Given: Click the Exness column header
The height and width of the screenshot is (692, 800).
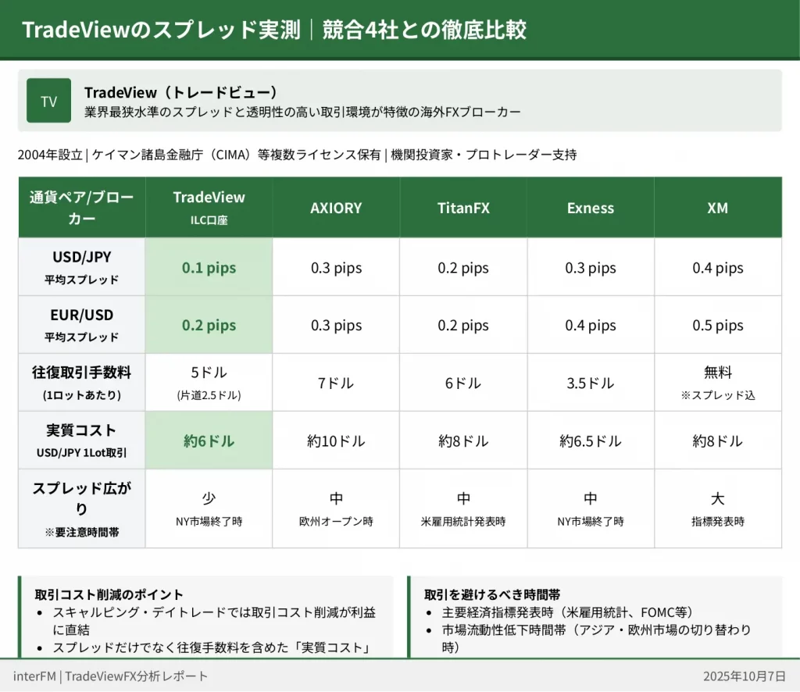Looking at the screenshot, I should (x=591, y=208).
